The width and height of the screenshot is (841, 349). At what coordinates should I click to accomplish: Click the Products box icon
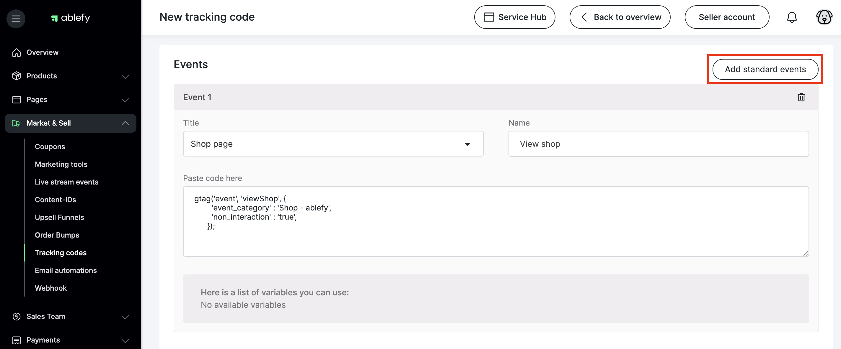(16, 76)
